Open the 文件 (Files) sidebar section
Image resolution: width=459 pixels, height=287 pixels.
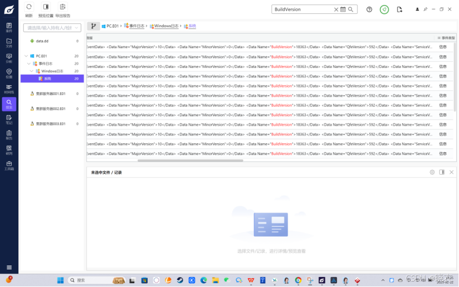[x=9, y=43]
